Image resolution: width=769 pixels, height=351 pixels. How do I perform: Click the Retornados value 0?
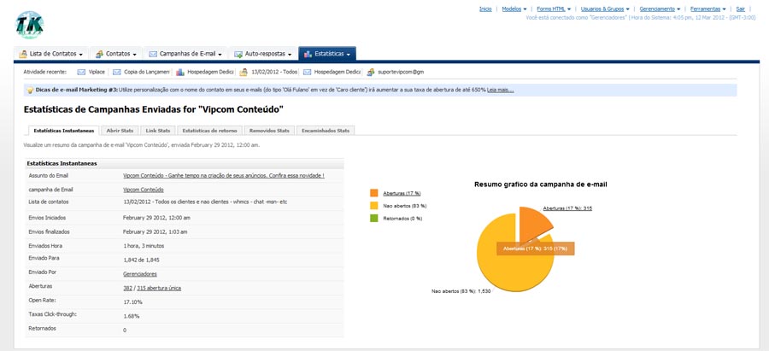[125, 331]
